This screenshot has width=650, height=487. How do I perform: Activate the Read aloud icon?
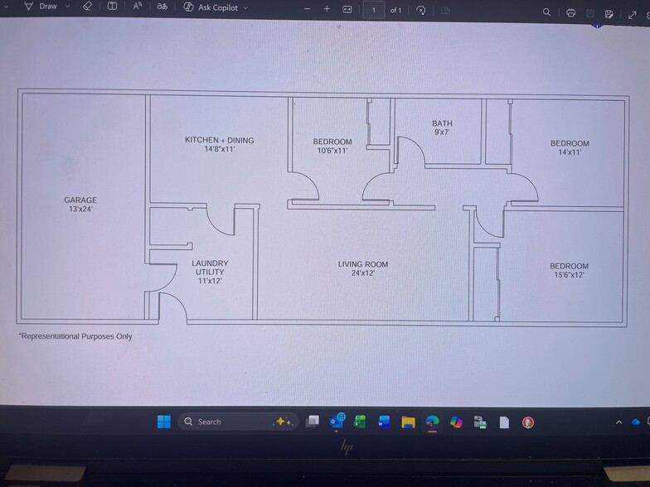138,7
